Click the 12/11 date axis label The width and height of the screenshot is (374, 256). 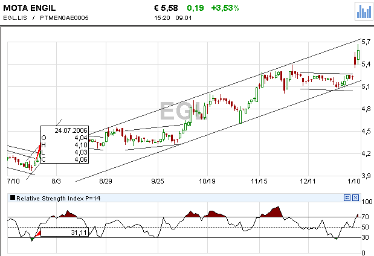click(x=308, y=181)
